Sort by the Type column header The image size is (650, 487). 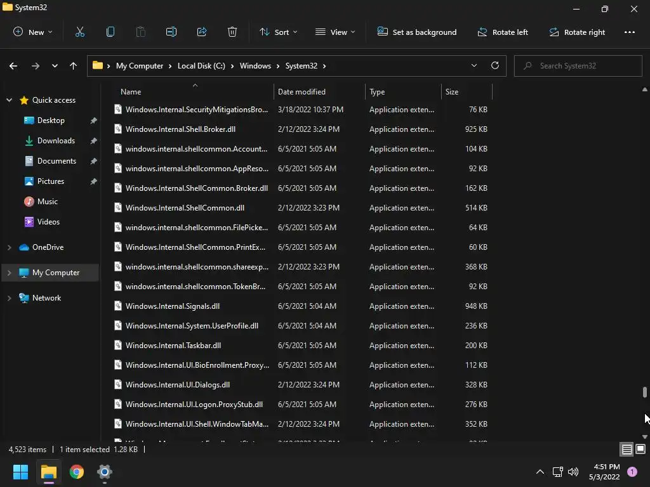403,92
